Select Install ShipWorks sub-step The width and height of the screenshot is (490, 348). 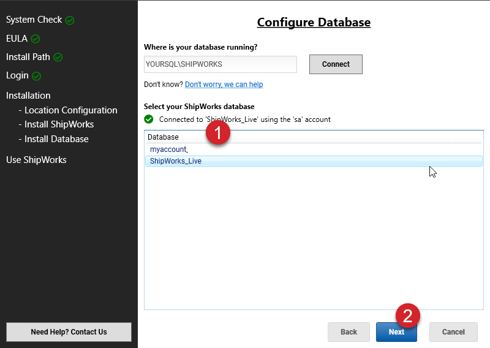(56, 124)
